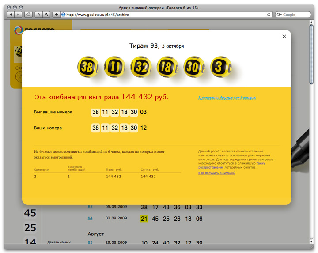Click the lottery ball numbered 38
This screenshot has height=253, width=318.
coord(88,67)
